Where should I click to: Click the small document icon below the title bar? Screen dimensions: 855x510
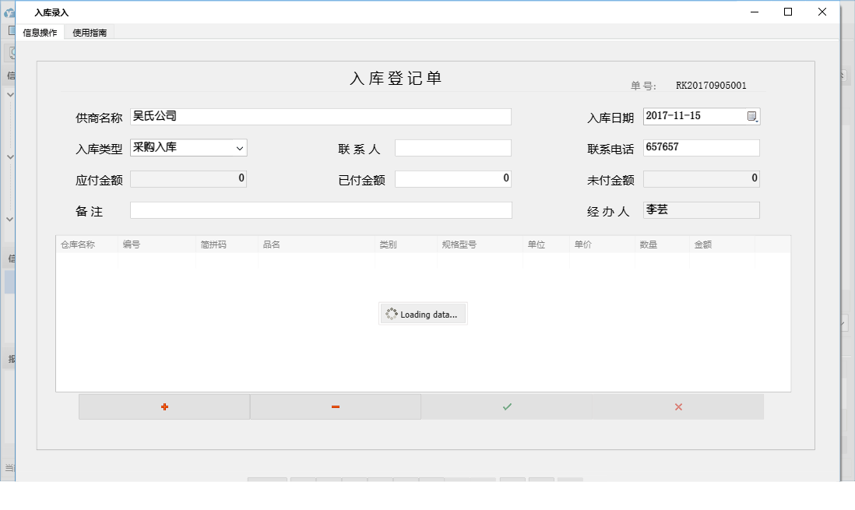(11, 30)
